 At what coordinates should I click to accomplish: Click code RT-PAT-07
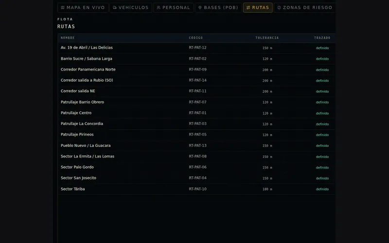(197, 102)
